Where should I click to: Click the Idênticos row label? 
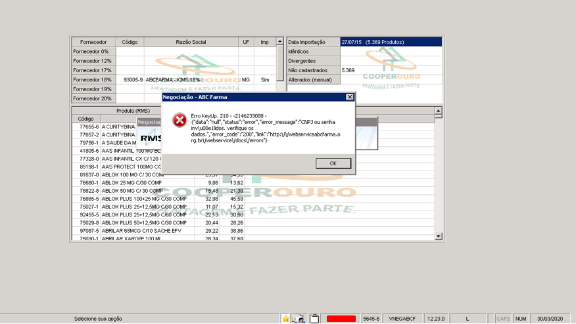click(314, 52)
